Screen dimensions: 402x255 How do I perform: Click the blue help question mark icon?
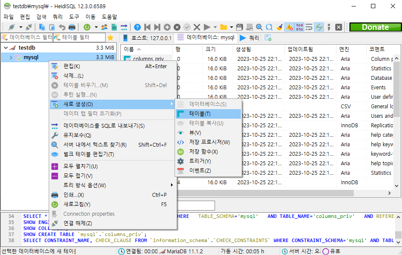(137, 27)
